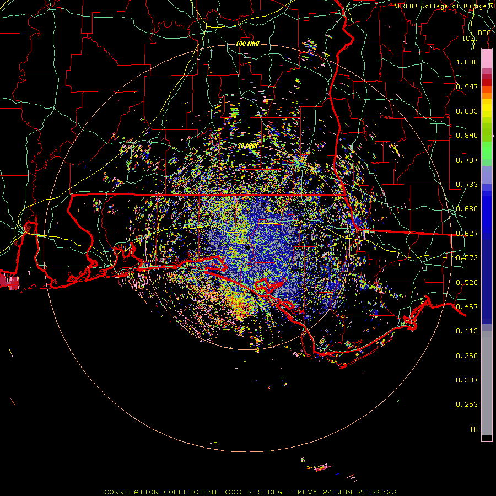Click the 0.787 scale value
Screen dimensions: 496x496
pos(467,160)
